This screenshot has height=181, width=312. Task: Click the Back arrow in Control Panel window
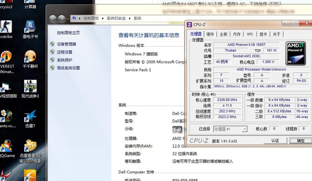(x=53, y=19)
